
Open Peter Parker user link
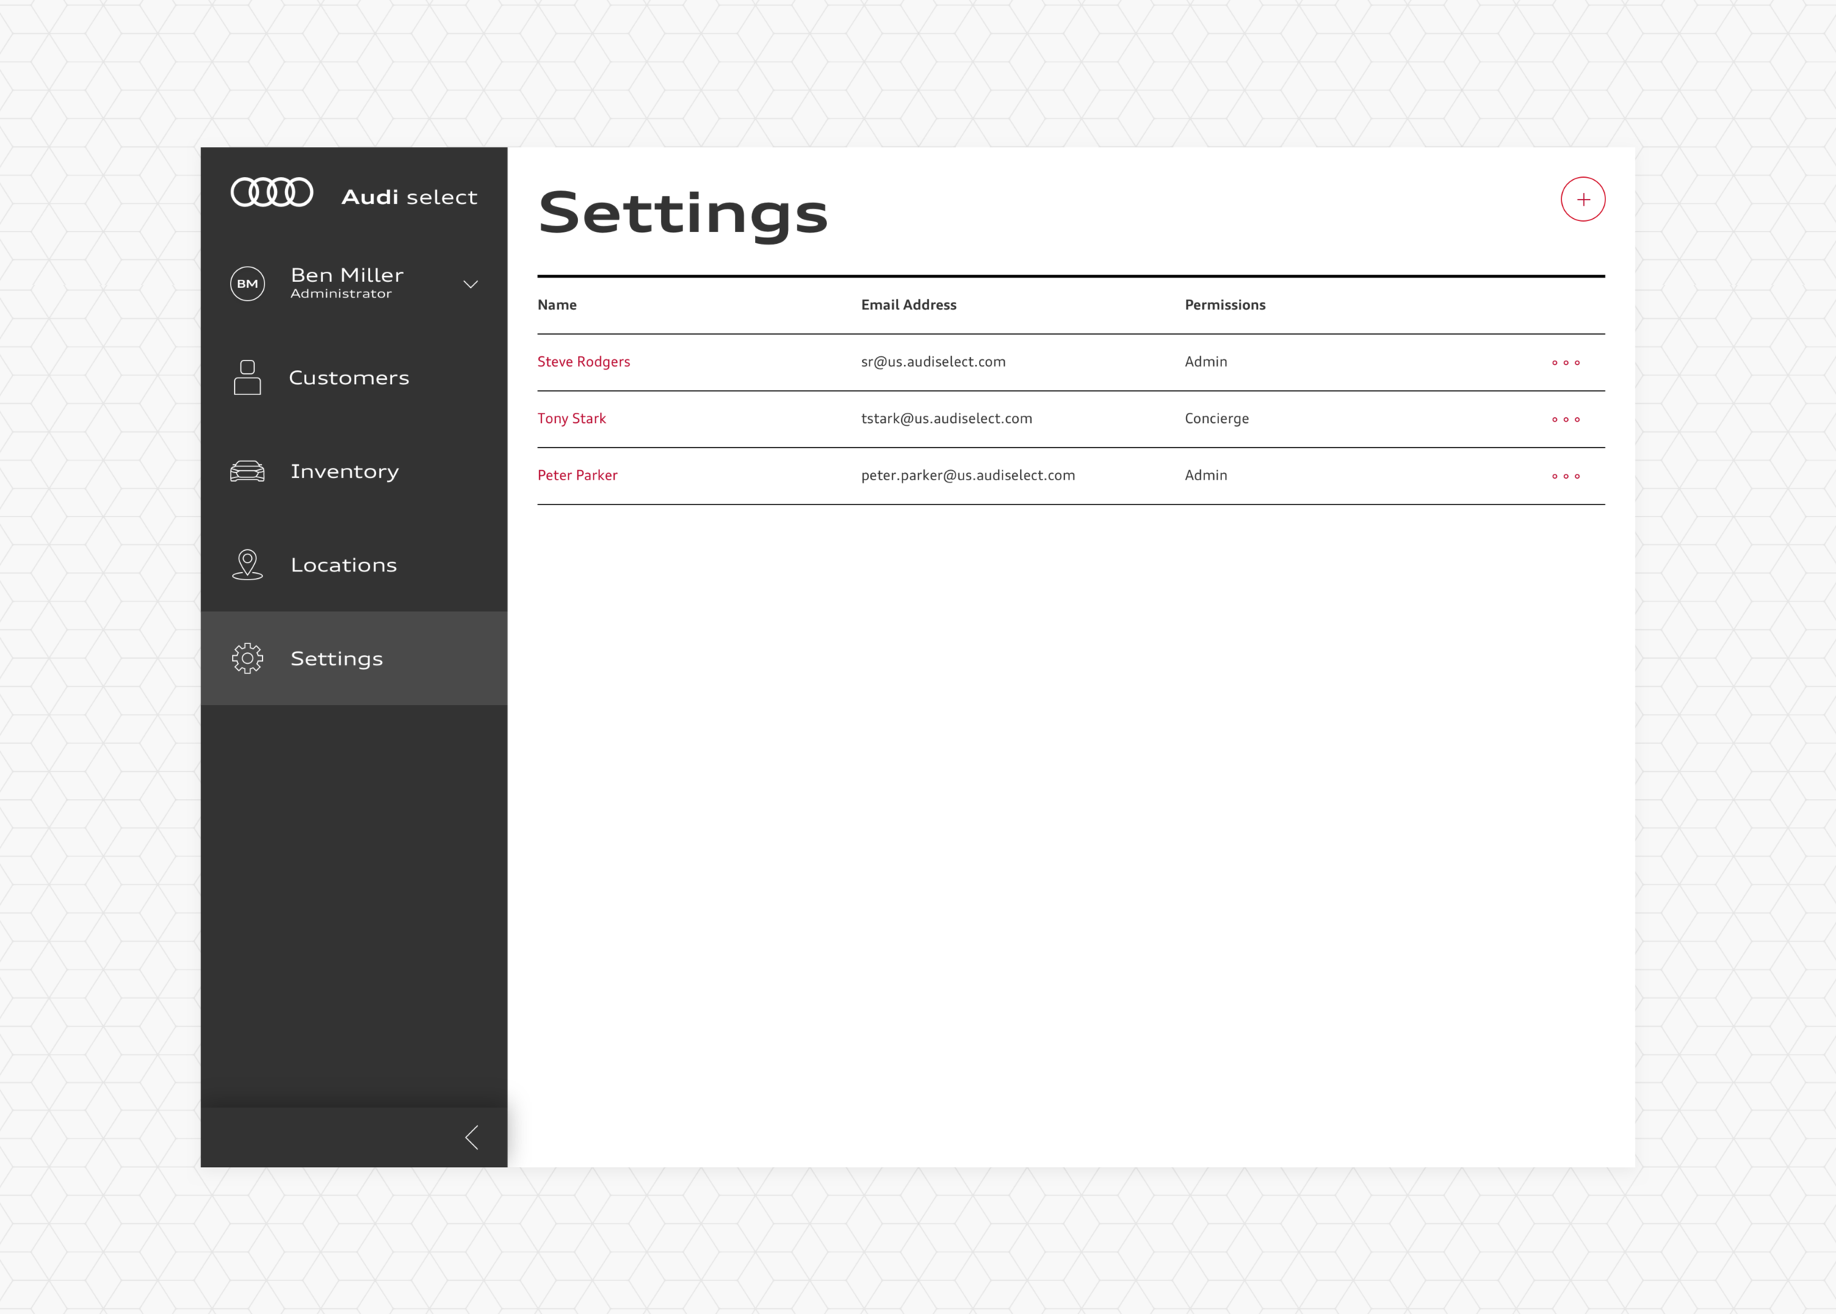[x=577, y=475]
